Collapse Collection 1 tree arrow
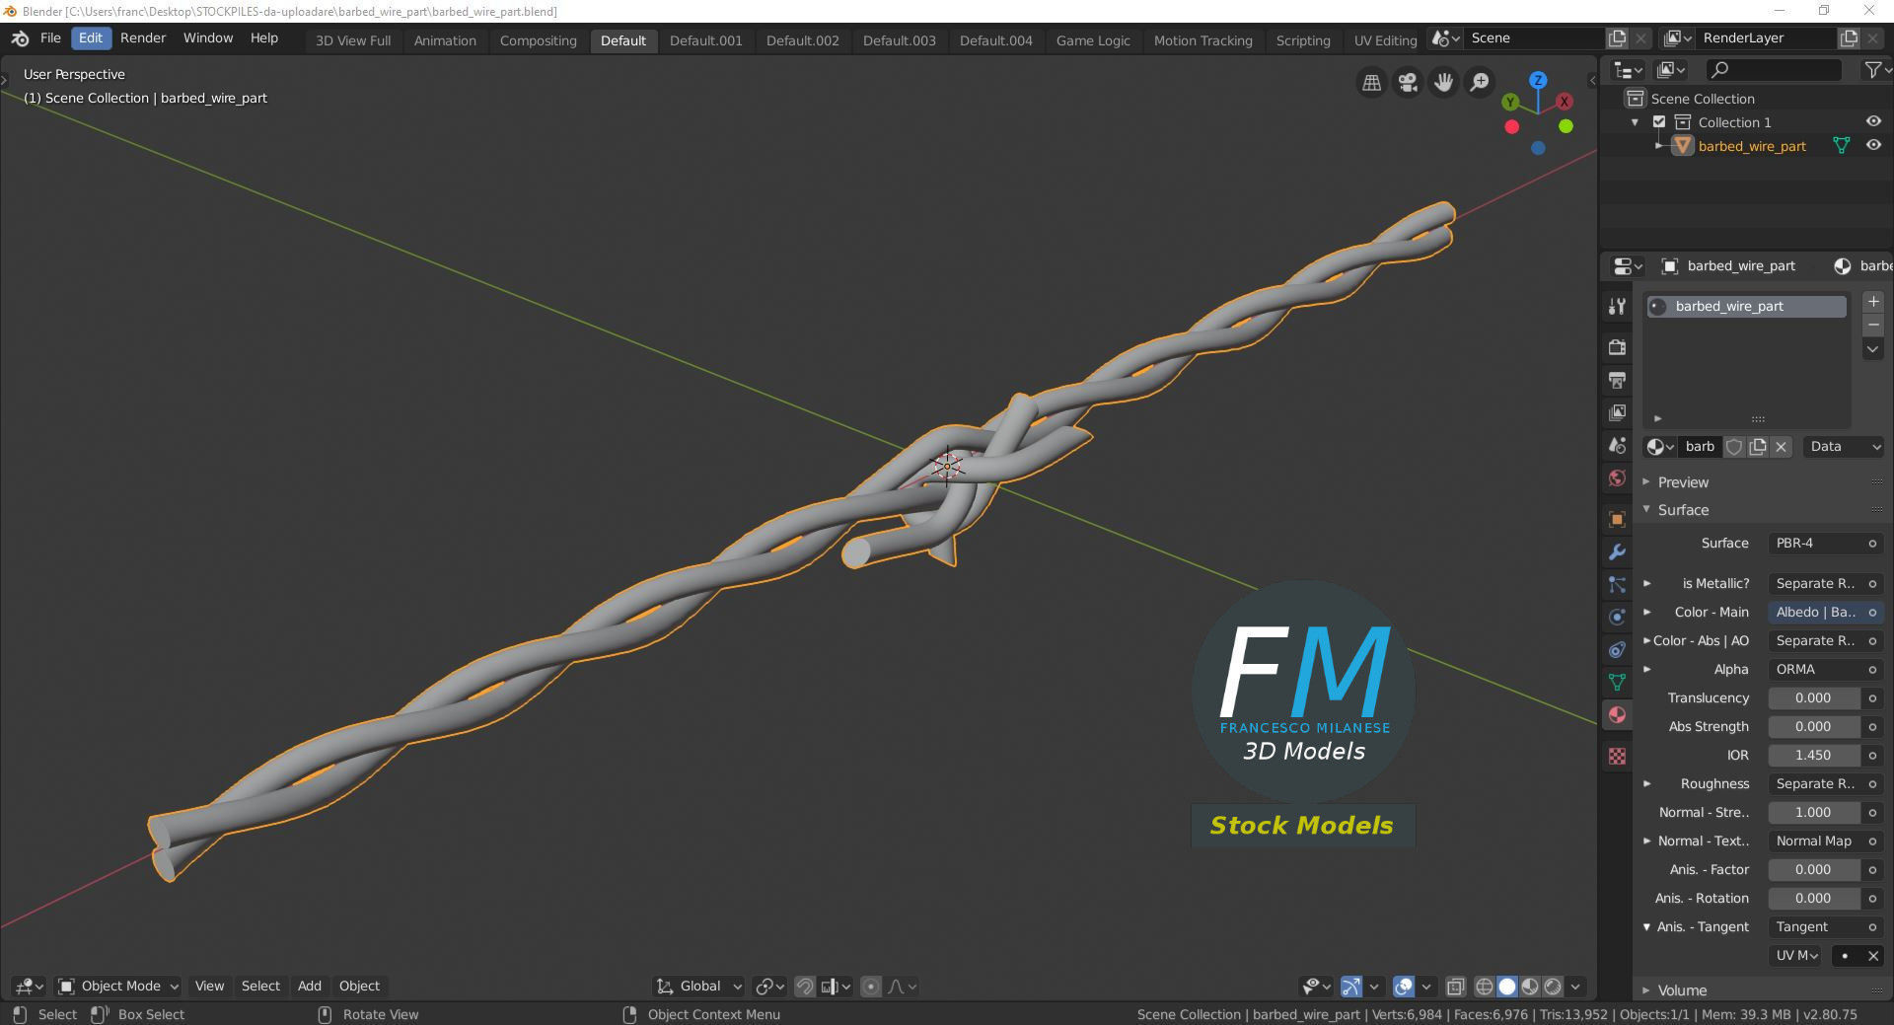Screen dimensions: 1894x1025 pos(1636,122)
